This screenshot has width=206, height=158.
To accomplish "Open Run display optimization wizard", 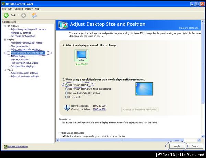I will click(x=26, y=43).
